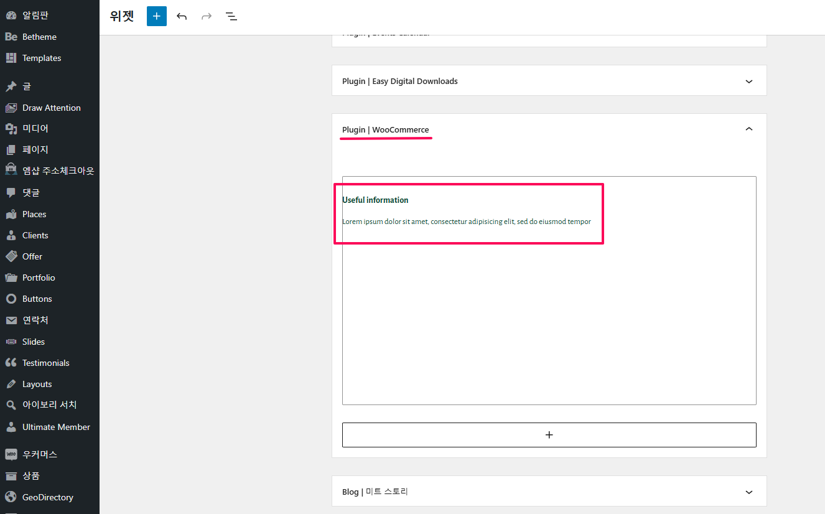Add block with wide plus button
Image resolution: width=825 pixels, height=514 pixels.
pyautogui.click(x=549, y=435)
